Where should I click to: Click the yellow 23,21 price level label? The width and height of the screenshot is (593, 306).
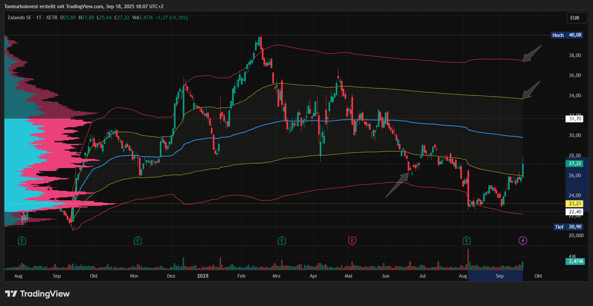tap(575, 204)
